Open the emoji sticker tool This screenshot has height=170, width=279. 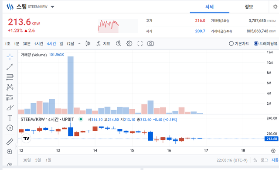coord(10,128)
